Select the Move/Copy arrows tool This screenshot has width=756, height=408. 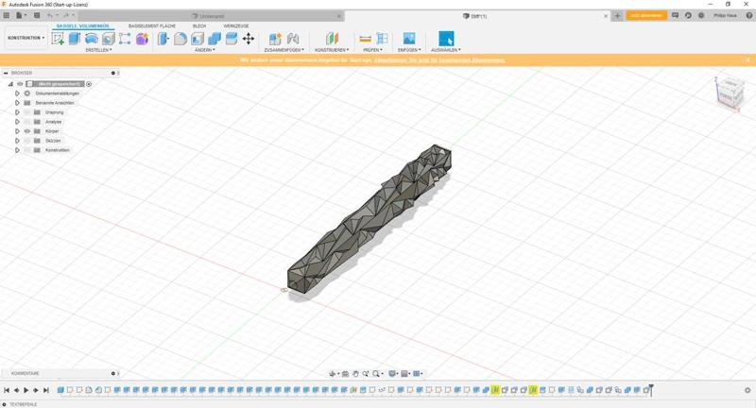point(249,39)
